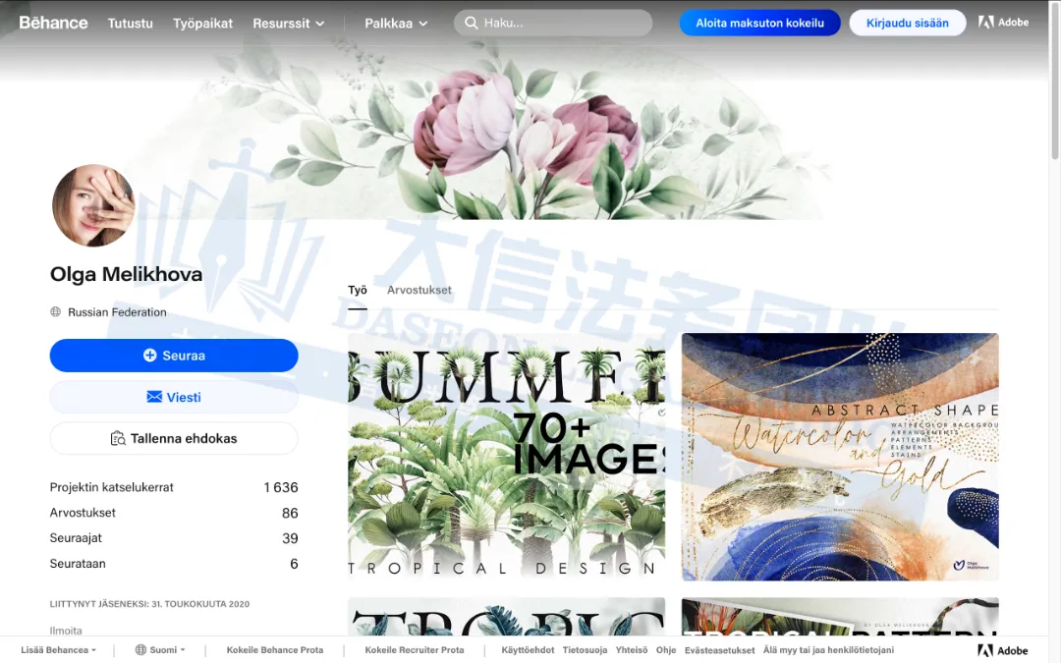This screenshot has width=1061, height=663.
Task: Click the envelope icon in the Viesti button
Action: click(154, 397)
